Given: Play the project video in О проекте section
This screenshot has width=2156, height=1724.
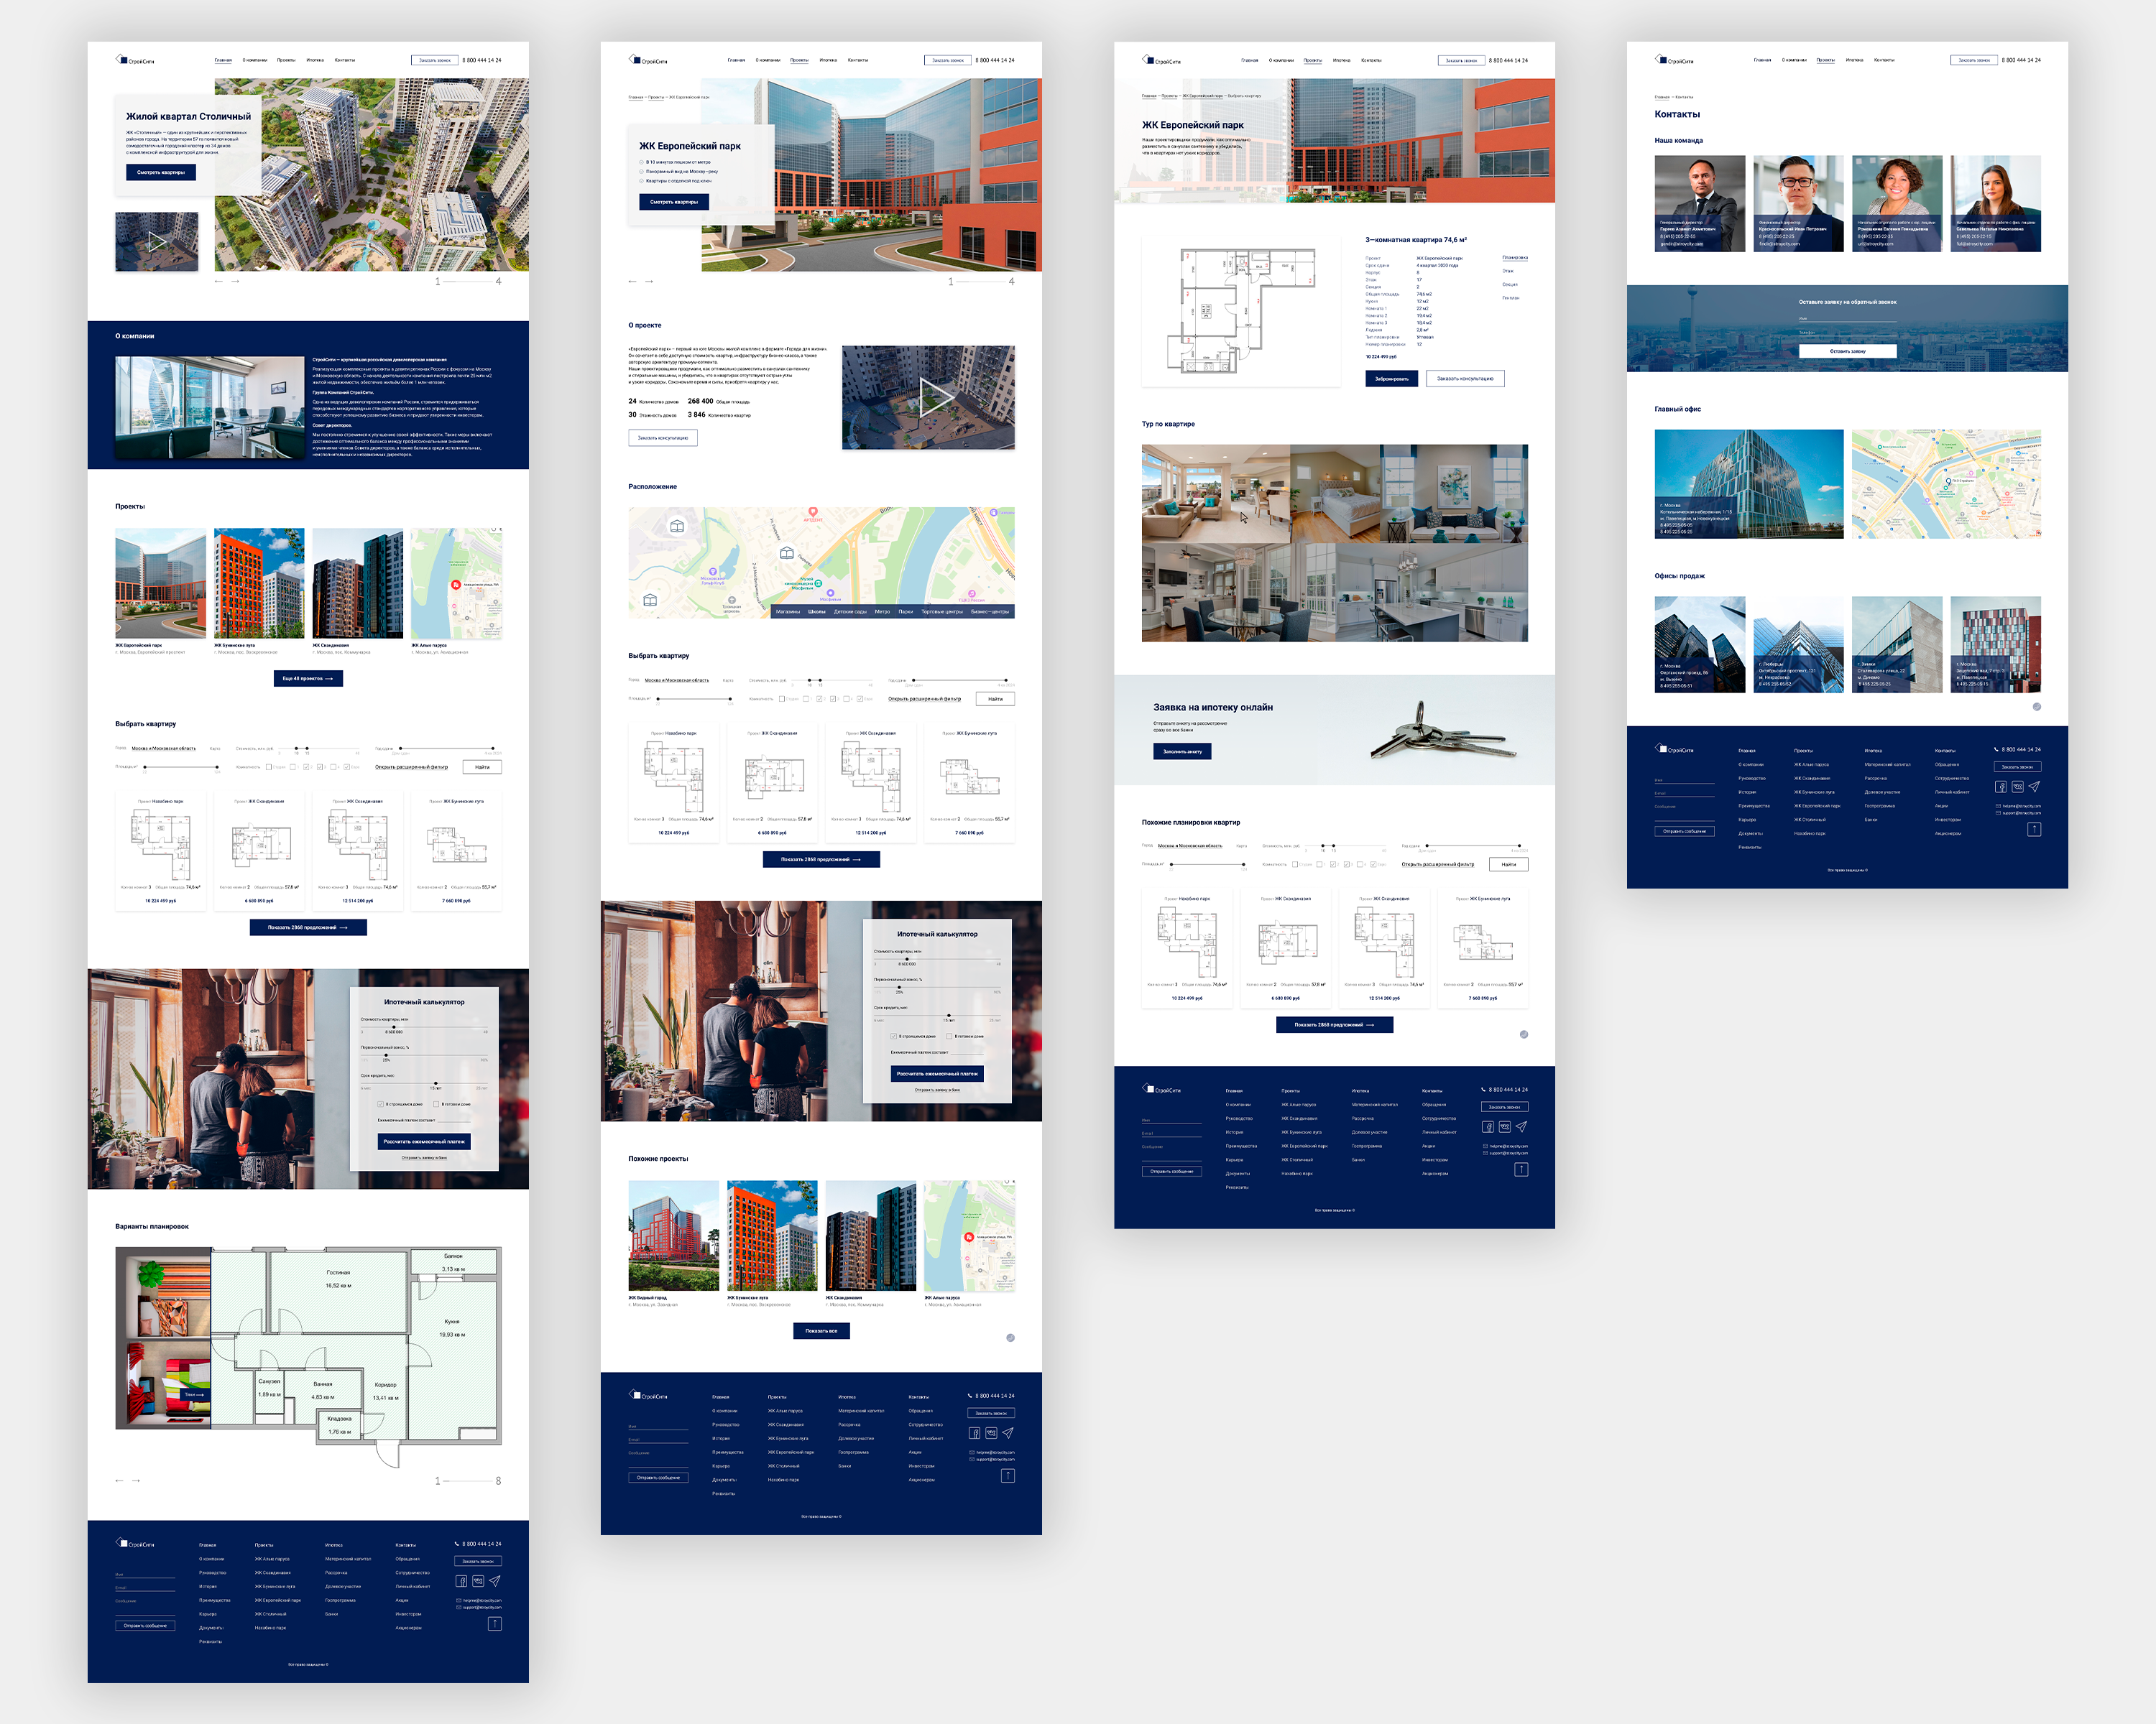Looking at the screenshot, I should 928,397.
